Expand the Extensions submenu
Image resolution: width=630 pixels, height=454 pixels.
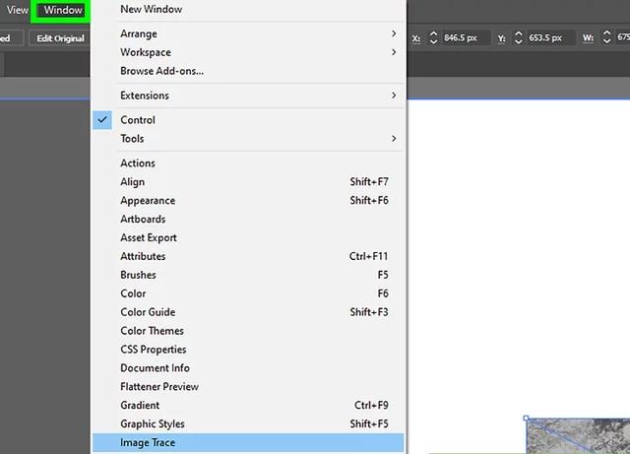coord(248,96)
